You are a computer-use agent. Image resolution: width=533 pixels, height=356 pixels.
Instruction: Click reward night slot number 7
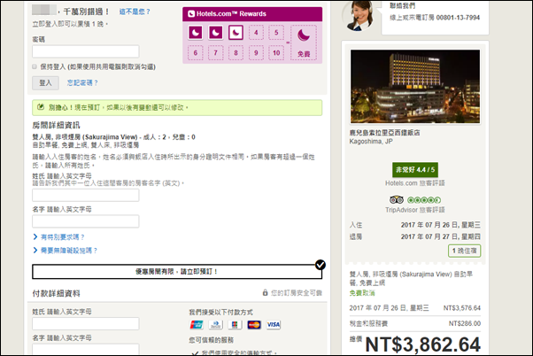215,53
